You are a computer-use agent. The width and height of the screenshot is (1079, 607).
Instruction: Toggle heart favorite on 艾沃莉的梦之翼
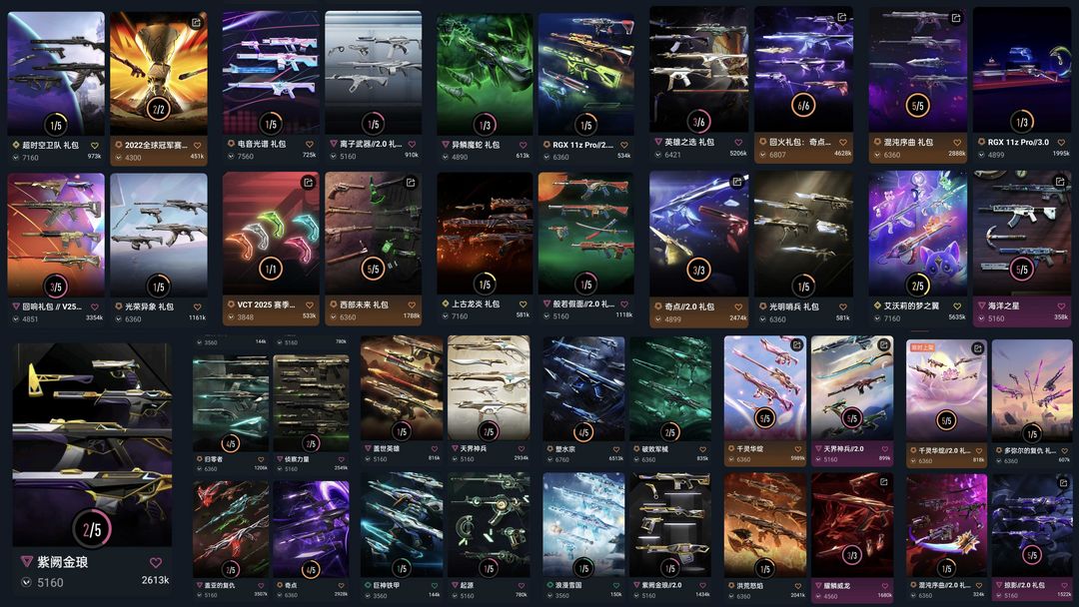pyautogui.click(x=957, y=305)
